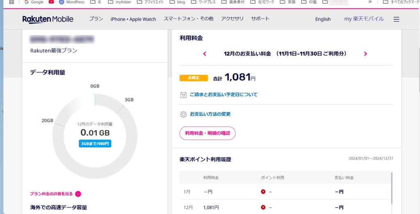This screenshot has width=420, height=214.
Task: Click the points history table scrollbar
Action: 392,188
